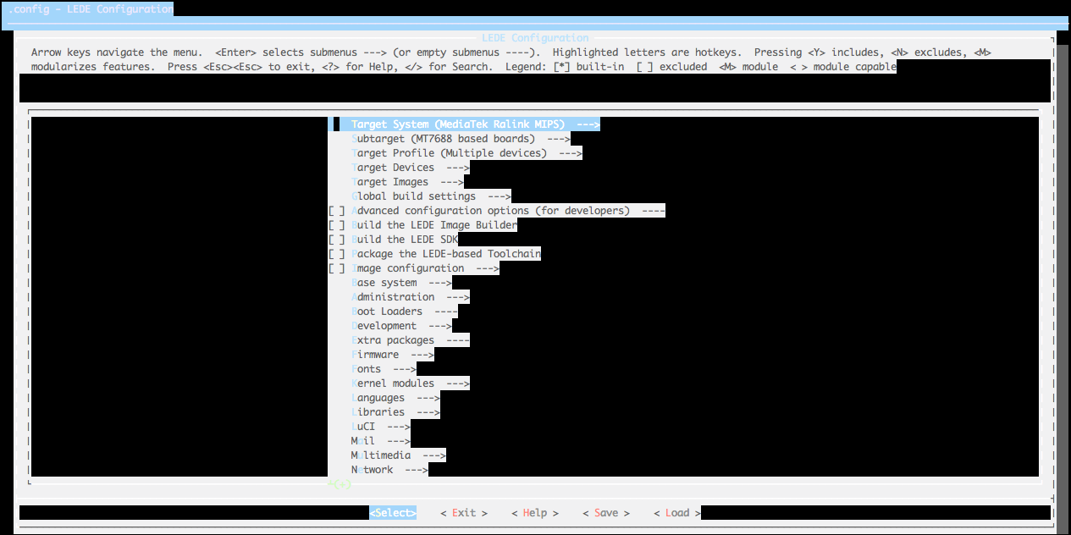Toggle the Image configuration checkbox
This screenshot has width=1071, height=535.
pyautogui.click(x=336, y=268)
